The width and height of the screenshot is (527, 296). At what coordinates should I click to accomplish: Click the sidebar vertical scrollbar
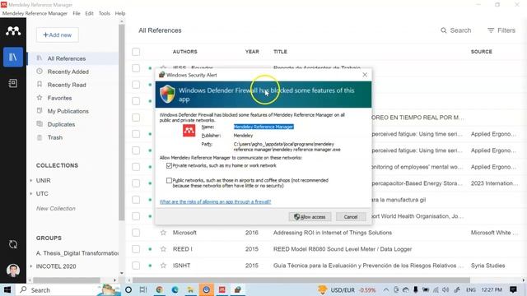[121, 123]
